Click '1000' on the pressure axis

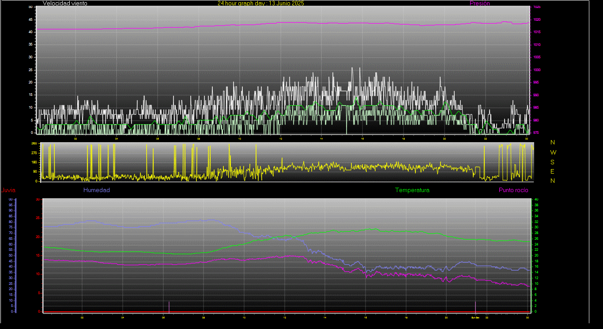[x=537, y=70]
